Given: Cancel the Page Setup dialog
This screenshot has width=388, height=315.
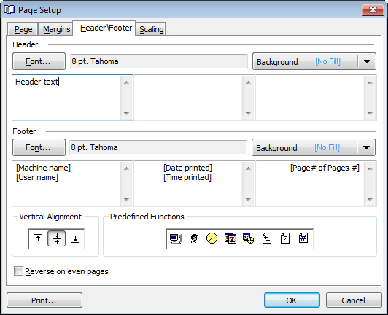Looking at the screenshot, I should [354, 300].
